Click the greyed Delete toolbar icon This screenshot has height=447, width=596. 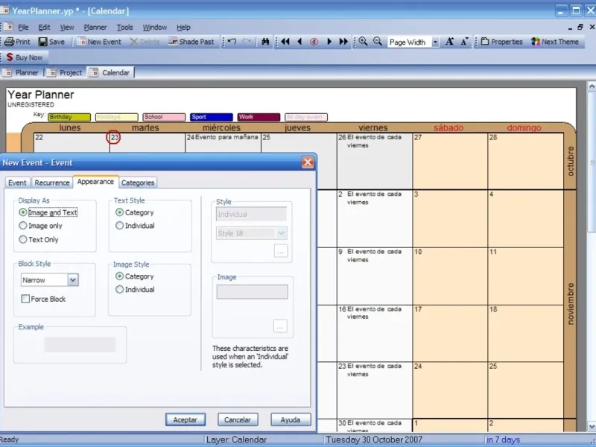click(x=145, y=42)
